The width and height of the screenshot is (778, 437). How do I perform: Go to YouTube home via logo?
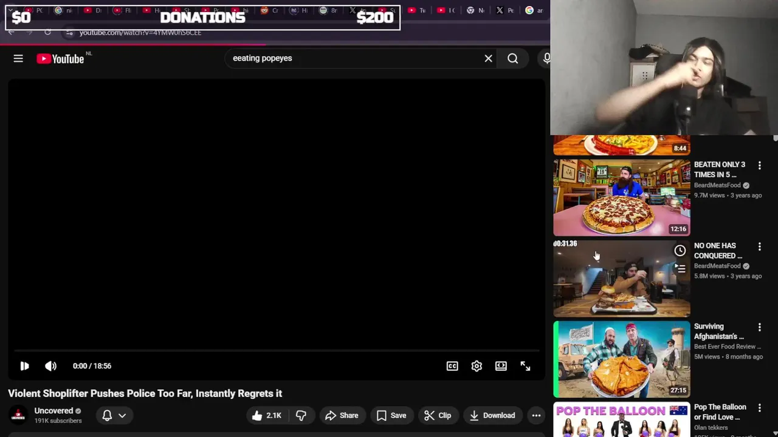60,59
